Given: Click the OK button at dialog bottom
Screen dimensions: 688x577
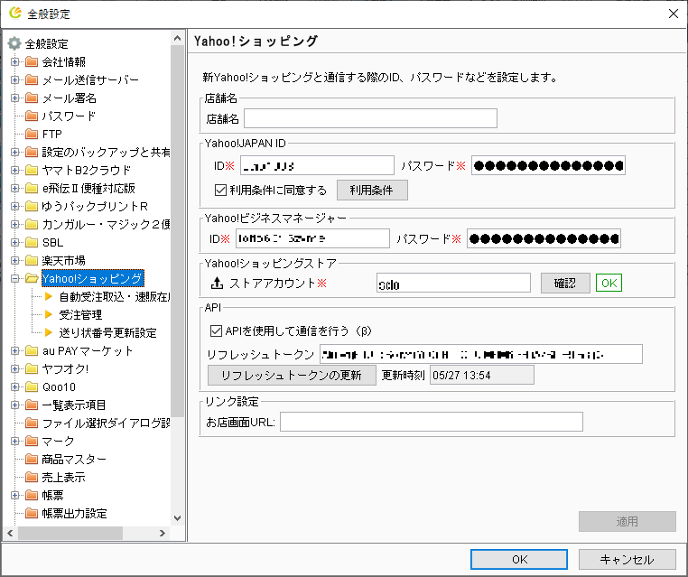Looking at the screenshot, I should click(519, 559).
